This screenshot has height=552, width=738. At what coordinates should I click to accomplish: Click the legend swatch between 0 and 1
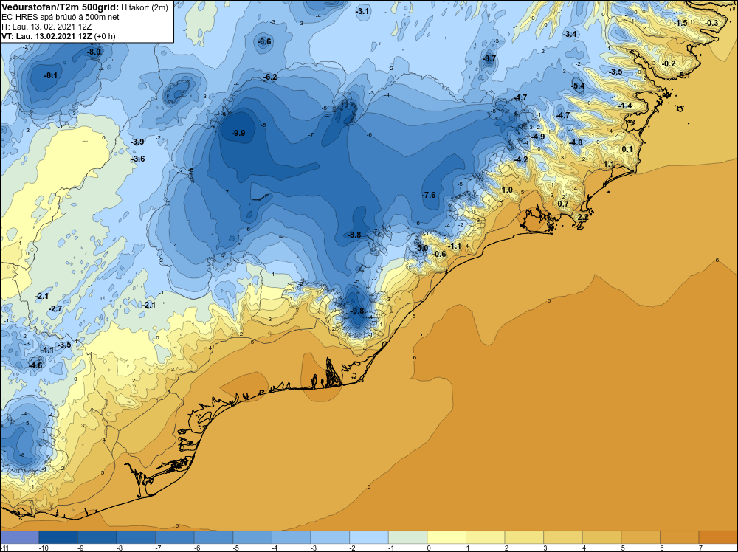pyautogui.click(x=446, y=537)
